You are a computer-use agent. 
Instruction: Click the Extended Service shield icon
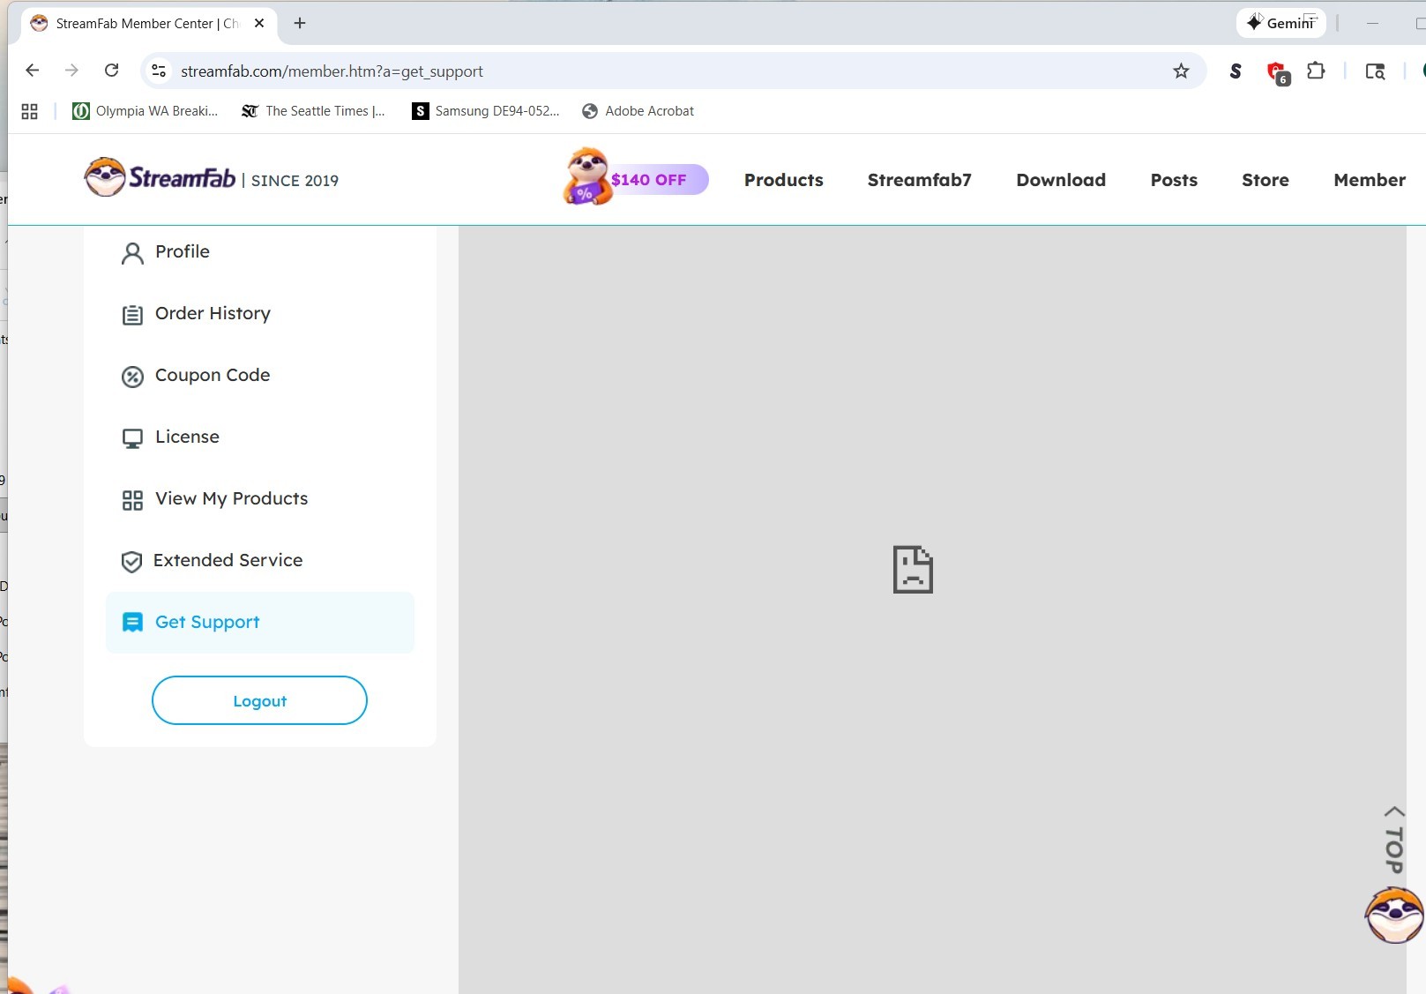(x=131, y=562)
